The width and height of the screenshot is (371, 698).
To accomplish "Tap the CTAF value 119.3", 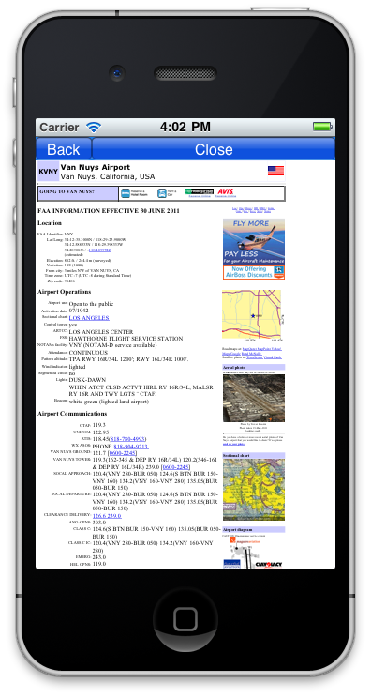I will (x=98, y=425).
